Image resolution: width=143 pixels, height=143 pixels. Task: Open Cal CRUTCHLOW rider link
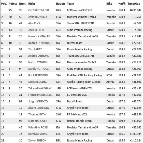click(x=38, y=10)
